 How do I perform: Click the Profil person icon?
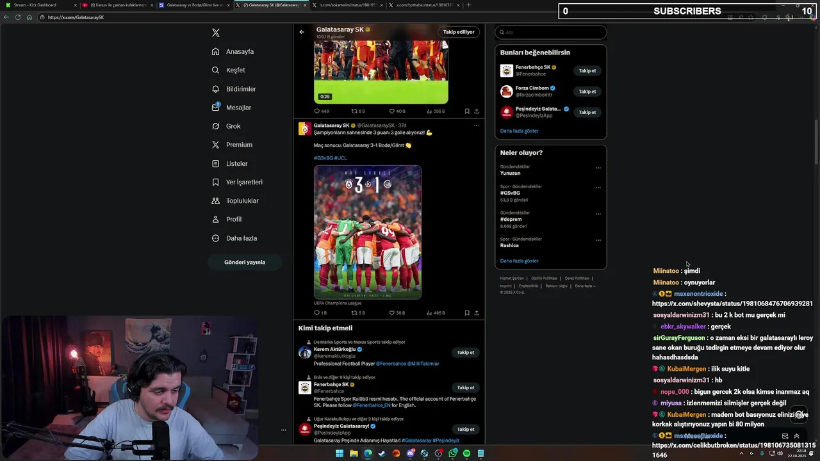(x=216, y=219)
